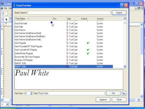
Task: Increase font size using the stepper up arrow
Action: click(31, 93)
